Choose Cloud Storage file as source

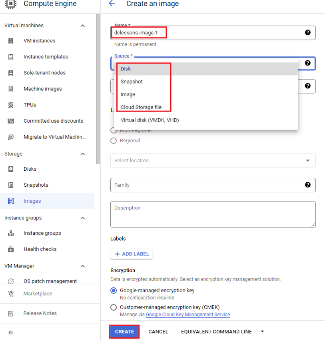(x=206, y=108)
